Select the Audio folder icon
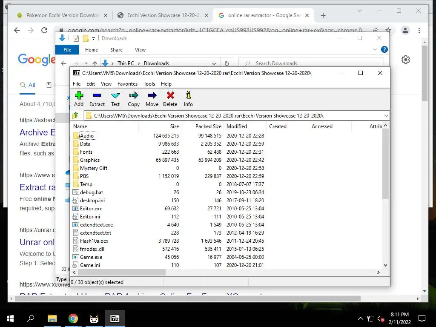436x327 pixels. (76, 136)
